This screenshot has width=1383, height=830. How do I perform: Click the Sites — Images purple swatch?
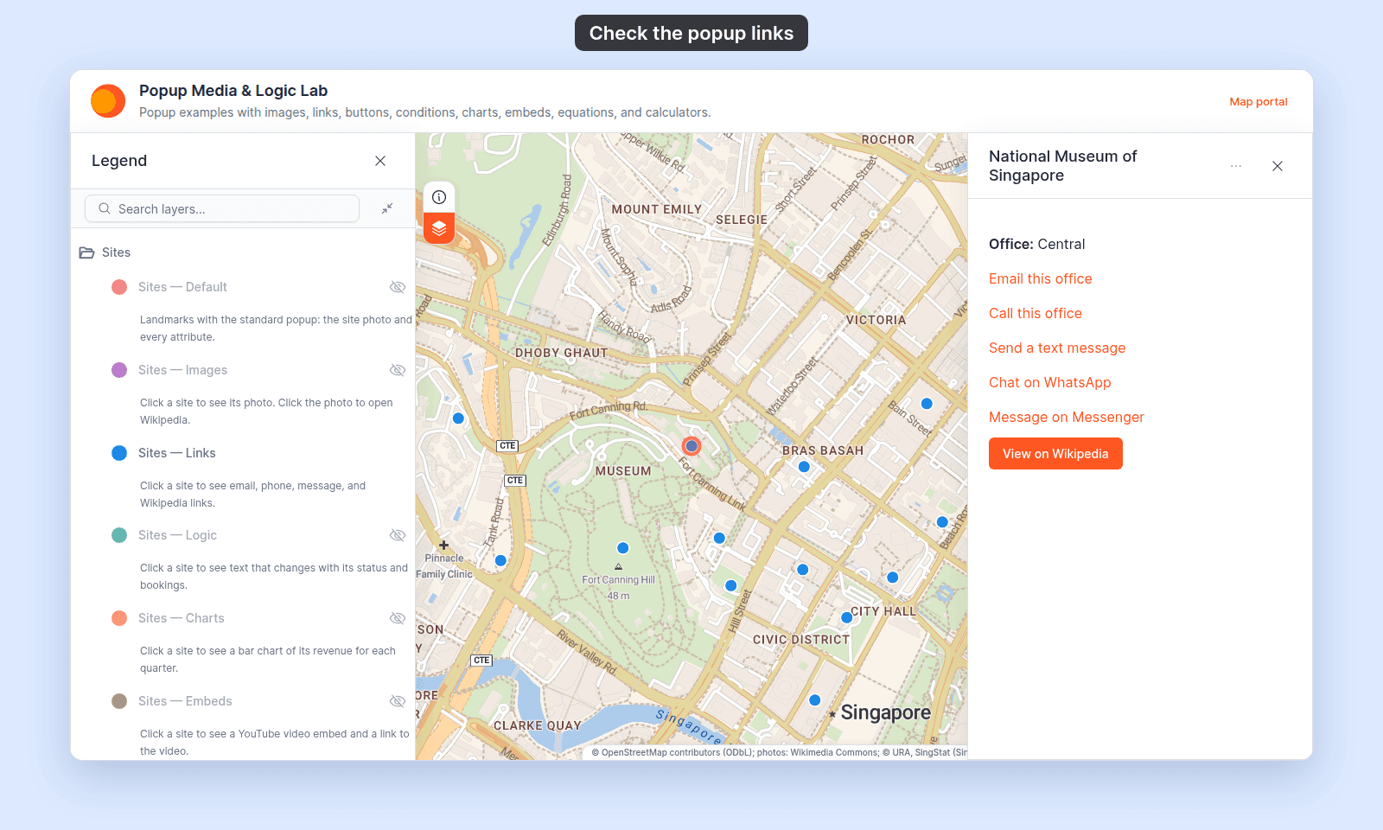[x=119, y=370]
